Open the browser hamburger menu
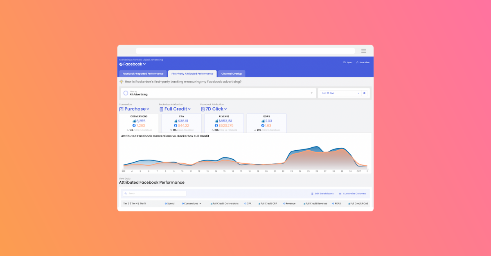Image resolution: width=491 pixels, height=256 pixels. [363, 51]
